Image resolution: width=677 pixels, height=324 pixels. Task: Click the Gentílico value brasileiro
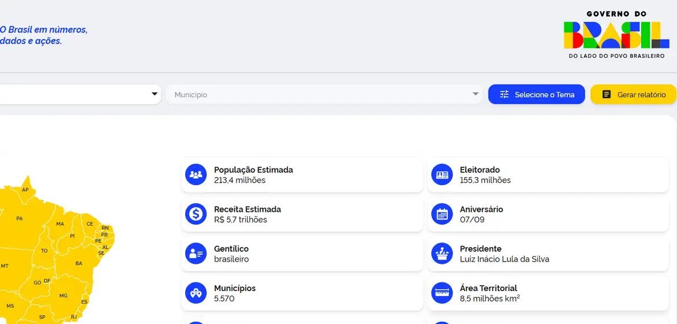tap(231, 259)
